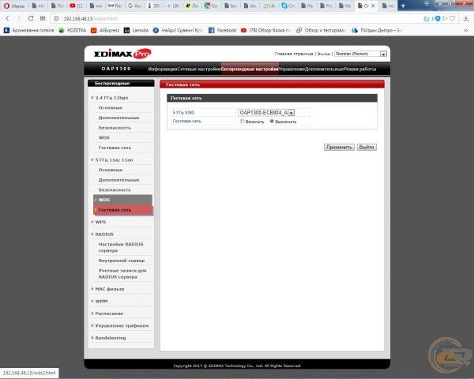The image size is (474, 379).
Task: Reload the page with refresh icon
Action: (31, 18)
